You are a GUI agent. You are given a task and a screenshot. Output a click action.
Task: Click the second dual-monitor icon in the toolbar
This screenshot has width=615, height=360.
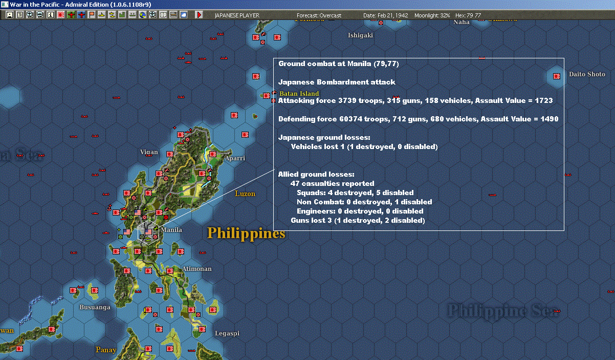click(x=40, y=15)
